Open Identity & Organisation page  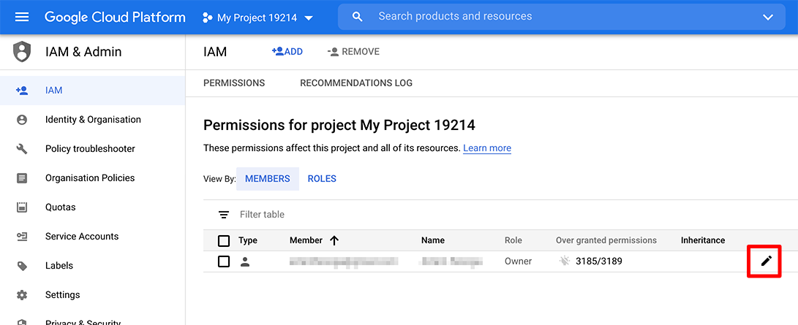tap(93, 120)
